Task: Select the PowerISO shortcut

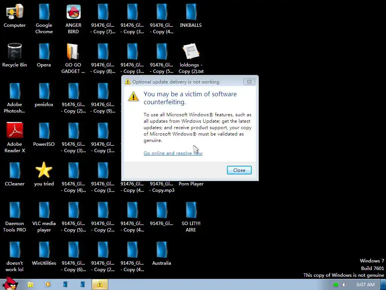Action: coord(44,134)
